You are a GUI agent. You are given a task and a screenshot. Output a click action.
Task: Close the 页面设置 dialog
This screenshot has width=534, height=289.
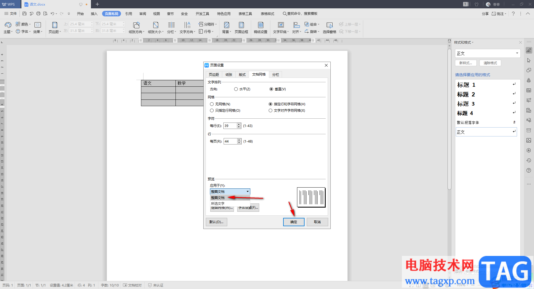[x=326, y=65]
